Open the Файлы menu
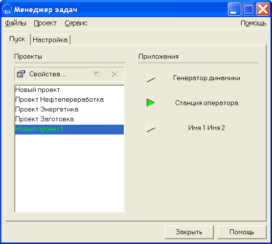 pos(16,23)
